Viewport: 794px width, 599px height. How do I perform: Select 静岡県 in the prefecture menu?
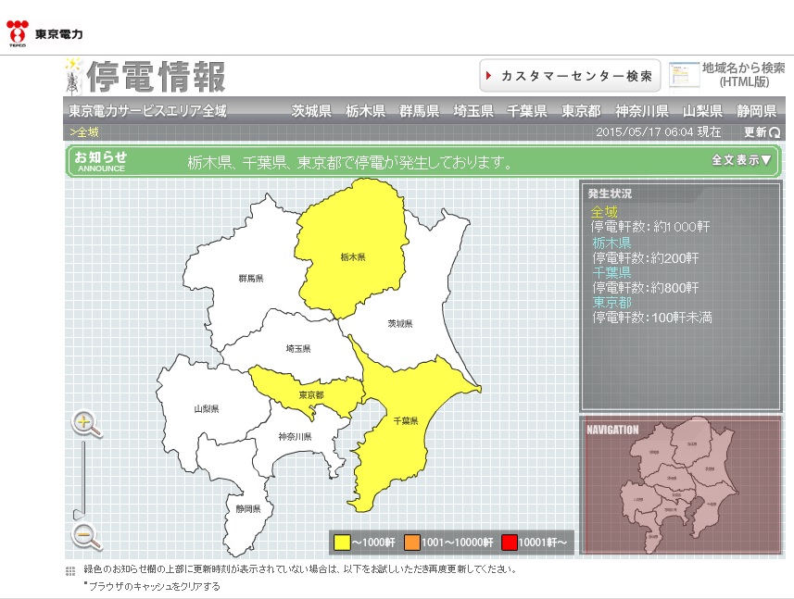click(x=756, y=110)
